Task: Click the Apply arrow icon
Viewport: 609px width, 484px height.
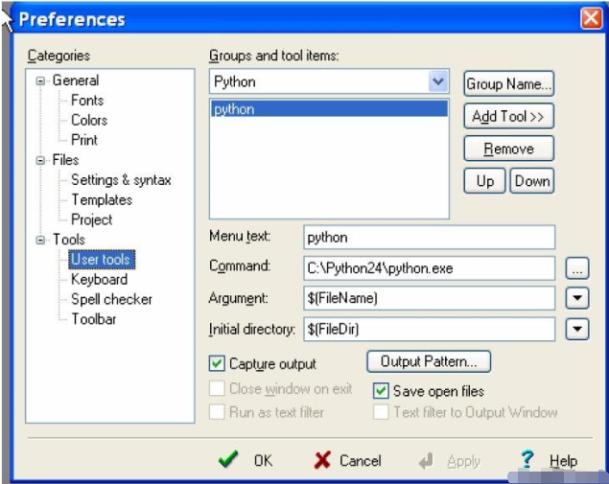Action: tap(427, 461)
